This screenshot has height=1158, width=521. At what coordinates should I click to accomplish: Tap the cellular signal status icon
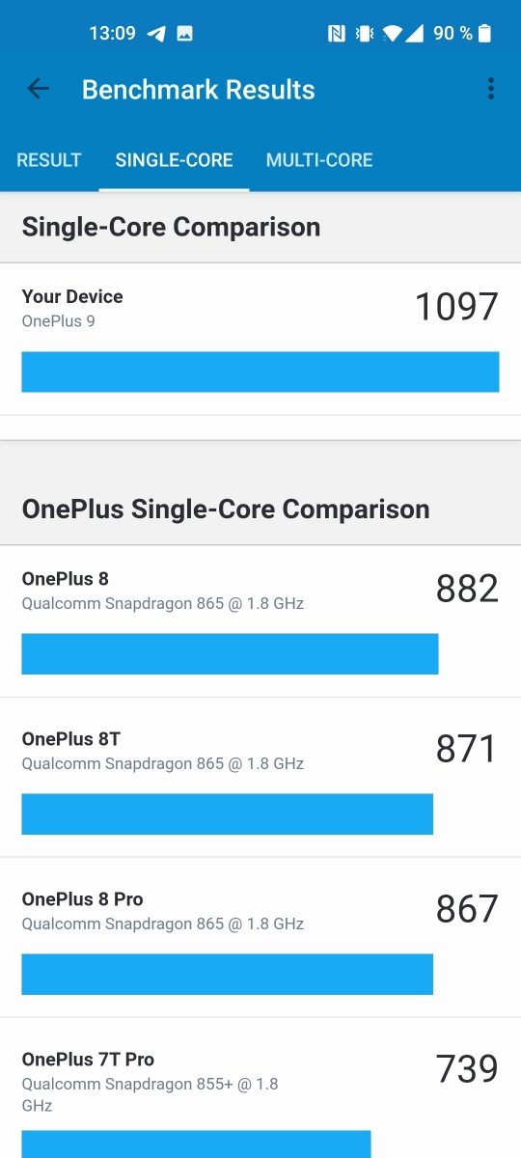(x=414, y=34)
